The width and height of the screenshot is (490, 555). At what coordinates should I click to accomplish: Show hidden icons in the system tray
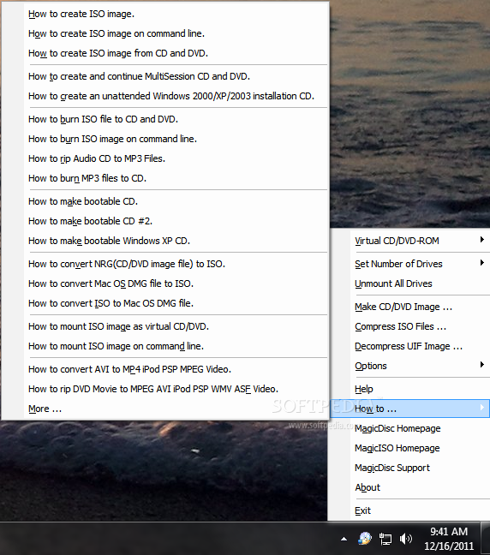344,539
